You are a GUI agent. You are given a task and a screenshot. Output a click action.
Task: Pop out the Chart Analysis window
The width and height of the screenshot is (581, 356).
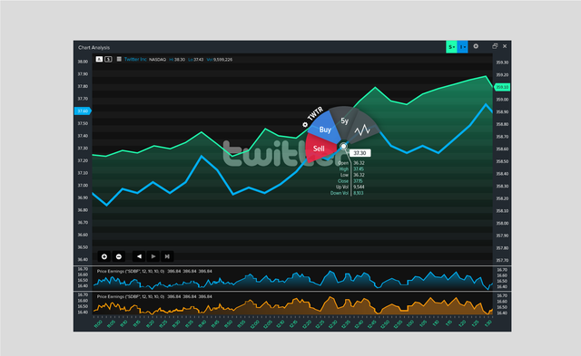(x=495, y=46)
